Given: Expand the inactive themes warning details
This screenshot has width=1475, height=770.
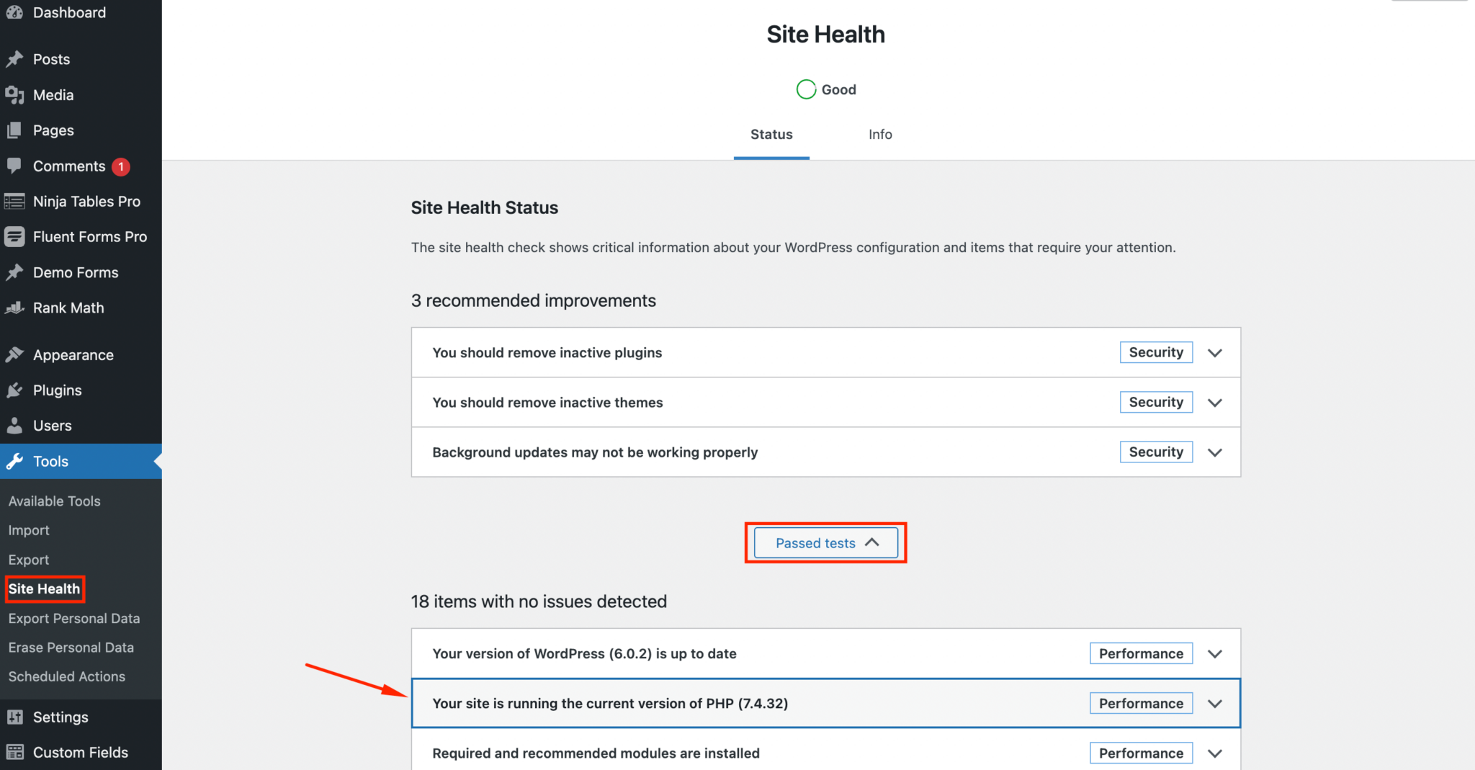Looking at the screenshot, I should [x=1214, y=402].
